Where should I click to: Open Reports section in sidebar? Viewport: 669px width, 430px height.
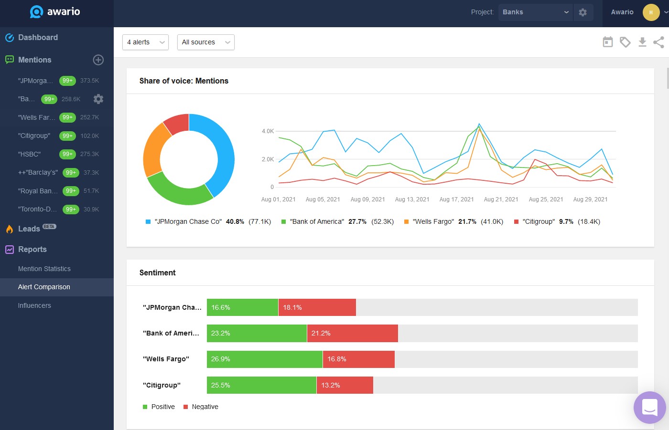tap(32, 249)
